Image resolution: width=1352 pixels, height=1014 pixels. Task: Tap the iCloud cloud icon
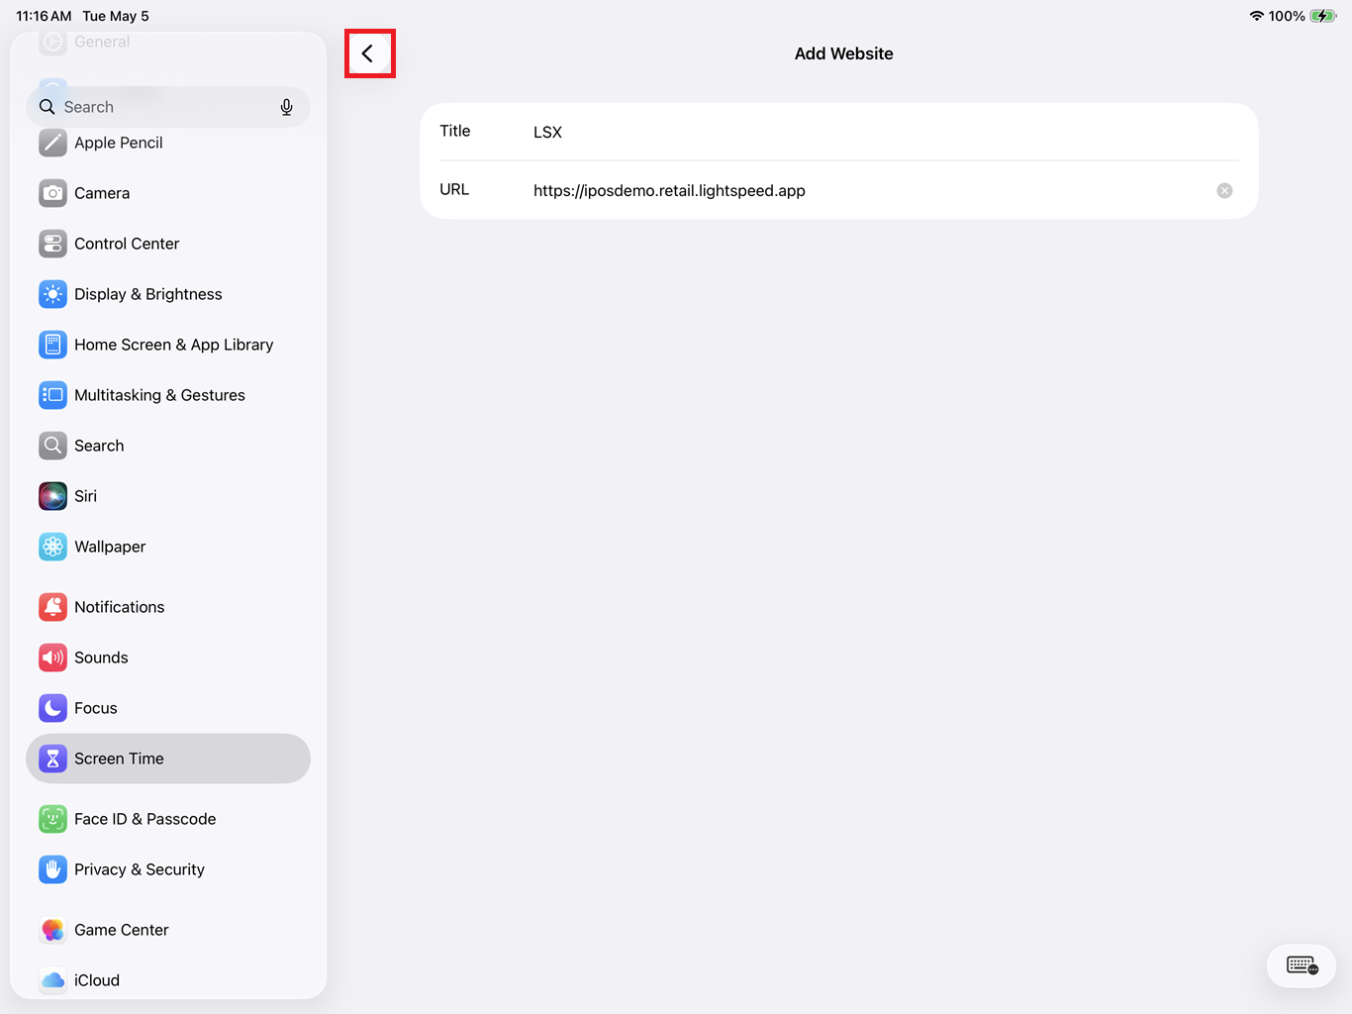(53, 980)
